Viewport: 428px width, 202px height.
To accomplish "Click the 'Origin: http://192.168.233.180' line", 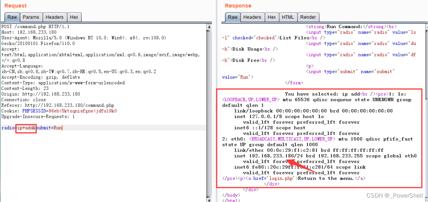I will 41,94.
